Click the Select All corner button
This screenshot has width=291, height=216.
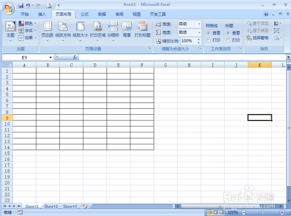pos(7,65)
